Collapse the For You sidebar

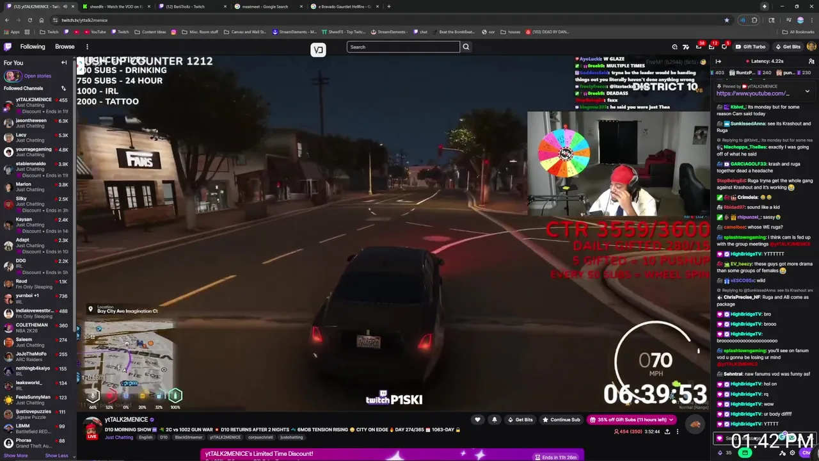(x=64, y=63)
